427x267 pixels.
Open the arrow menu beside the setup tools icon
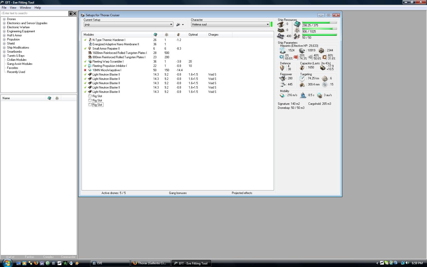click(x=183, y=25)
